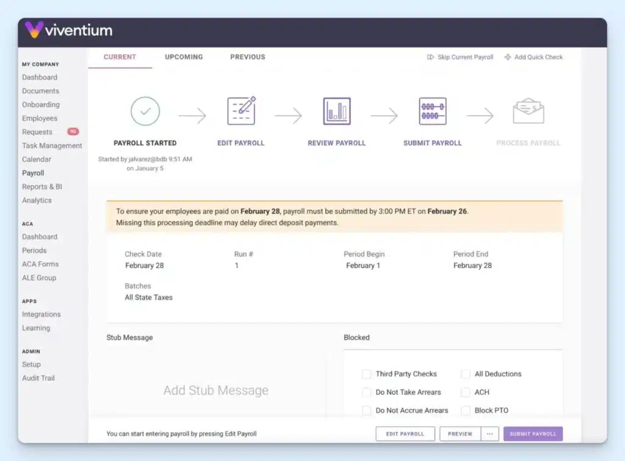Image resolution: width=625 pixels, height=461 pixels.
Task: Open Task Management in the sidebar
Action: coord(52,146)
